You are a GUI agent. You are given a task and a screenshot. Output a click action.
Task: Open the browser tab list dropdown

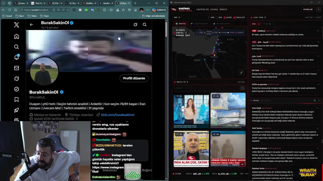[x=4, y=3]
